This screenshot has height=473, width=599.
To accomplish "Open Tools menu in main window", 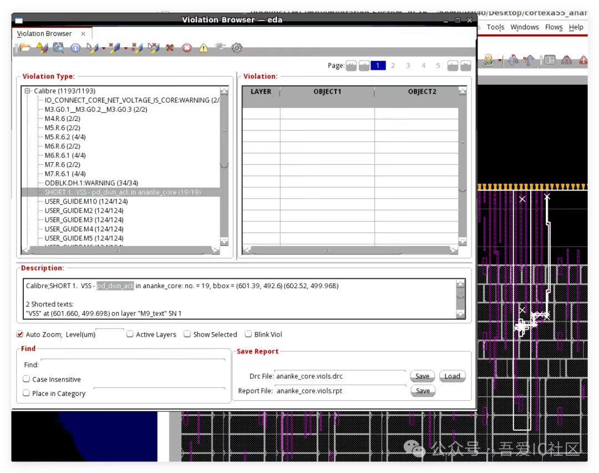I will coord(495,27).
